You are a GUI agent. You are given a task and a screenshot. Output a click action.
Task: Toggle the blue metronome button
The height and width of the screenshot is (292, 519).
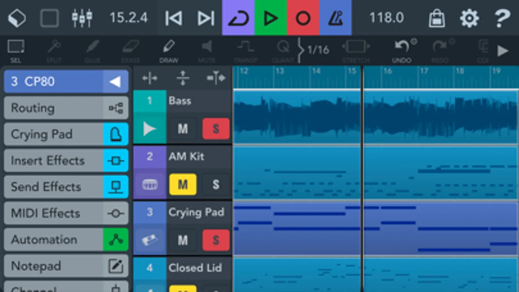point(336,18)
